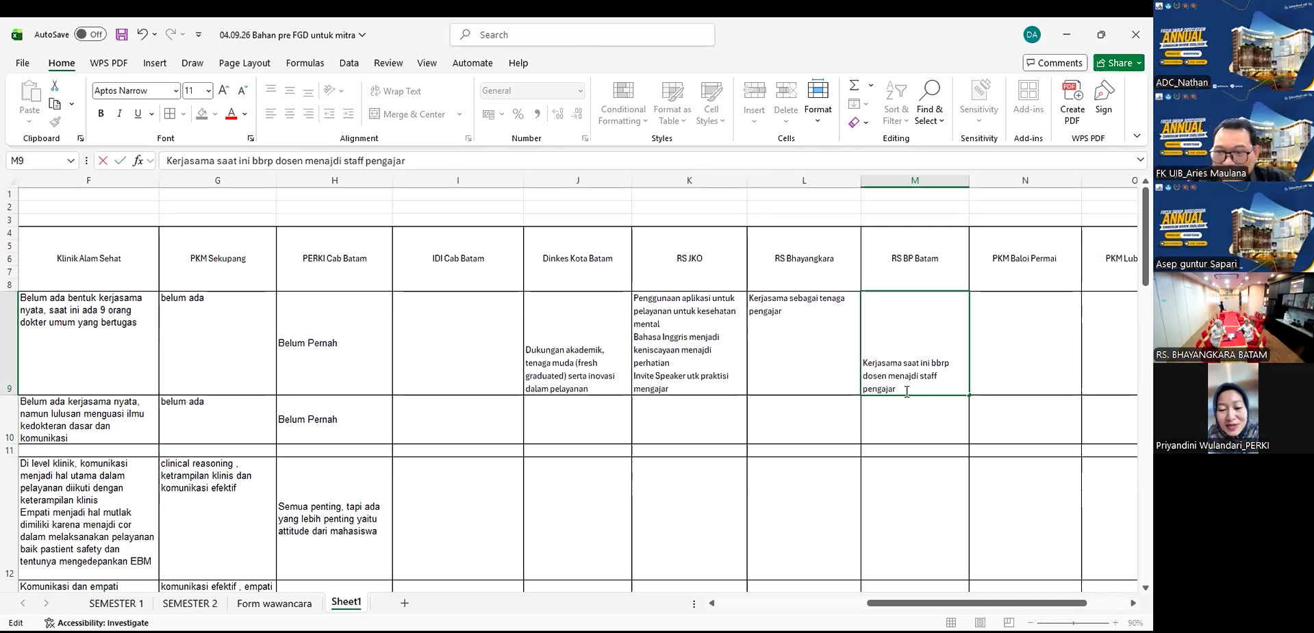Click the Share button
This screenshot has width=1314, height=633.
[1119, 63]
